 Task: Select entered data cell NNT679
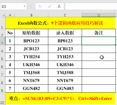(65, 80)
